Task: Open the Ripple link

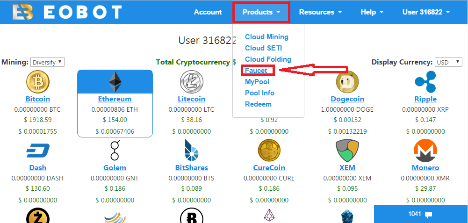Action: point(425,99)
